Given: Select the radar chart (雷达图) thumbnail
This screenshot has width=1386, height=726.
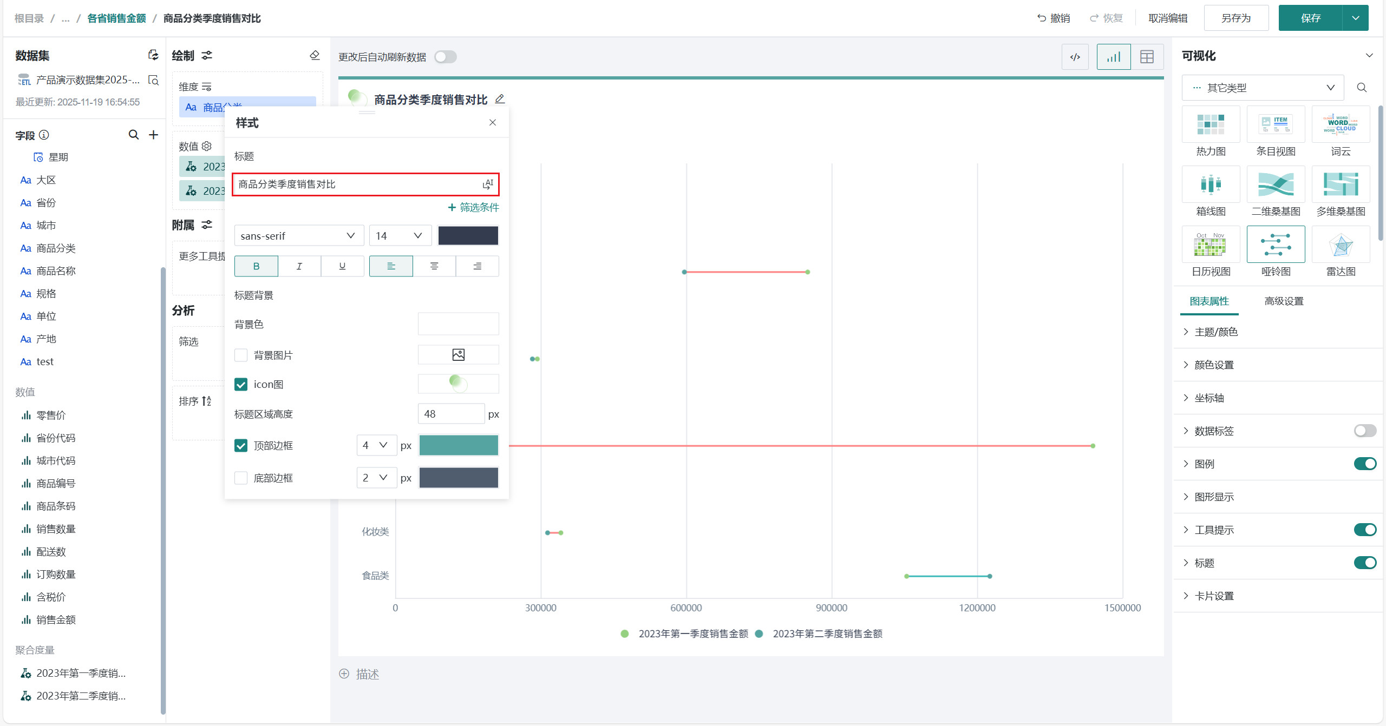Looking at the screenshot, I should (x=1340, y=245).
